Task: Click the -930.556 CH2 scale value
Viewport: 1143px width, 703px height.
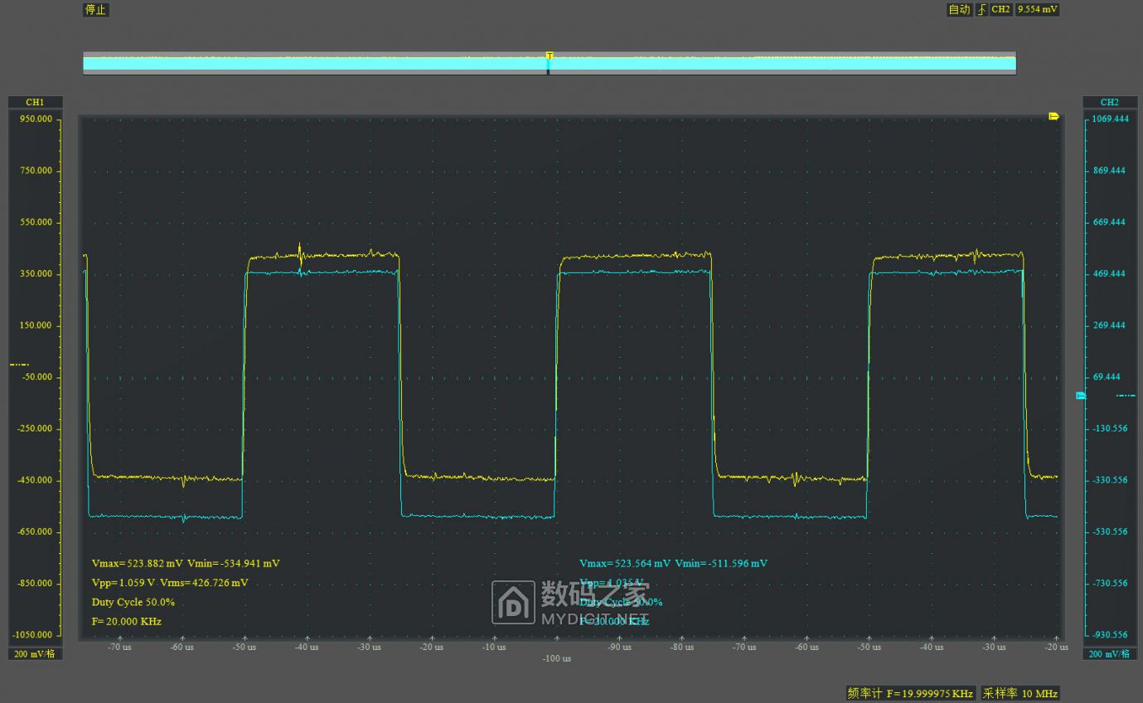Action: click(1111, 634)
